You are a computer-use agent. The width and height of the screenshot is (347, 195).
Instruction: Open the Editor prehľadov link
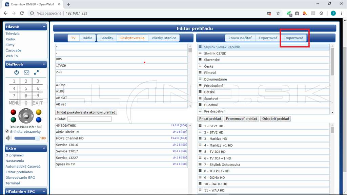point(19,172)
